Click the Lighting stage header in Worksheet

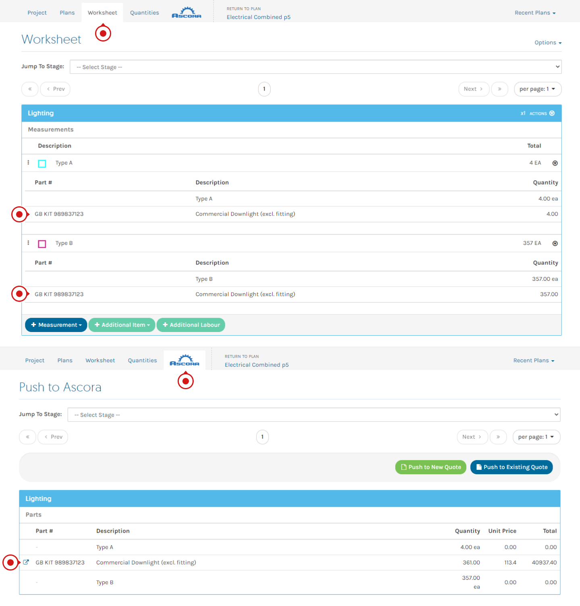tap(292, 113)
